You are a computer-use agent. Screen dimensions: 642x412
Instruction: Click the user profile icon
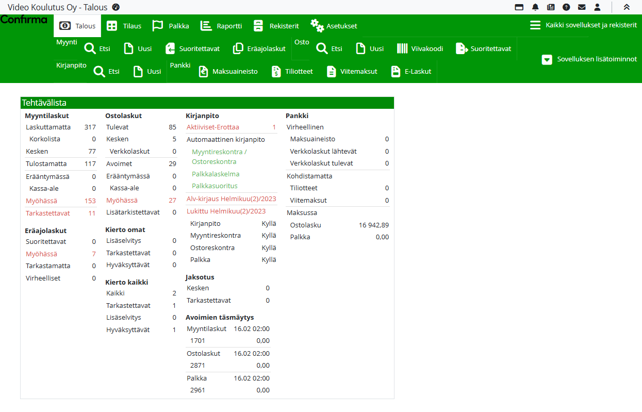(597, 7)
